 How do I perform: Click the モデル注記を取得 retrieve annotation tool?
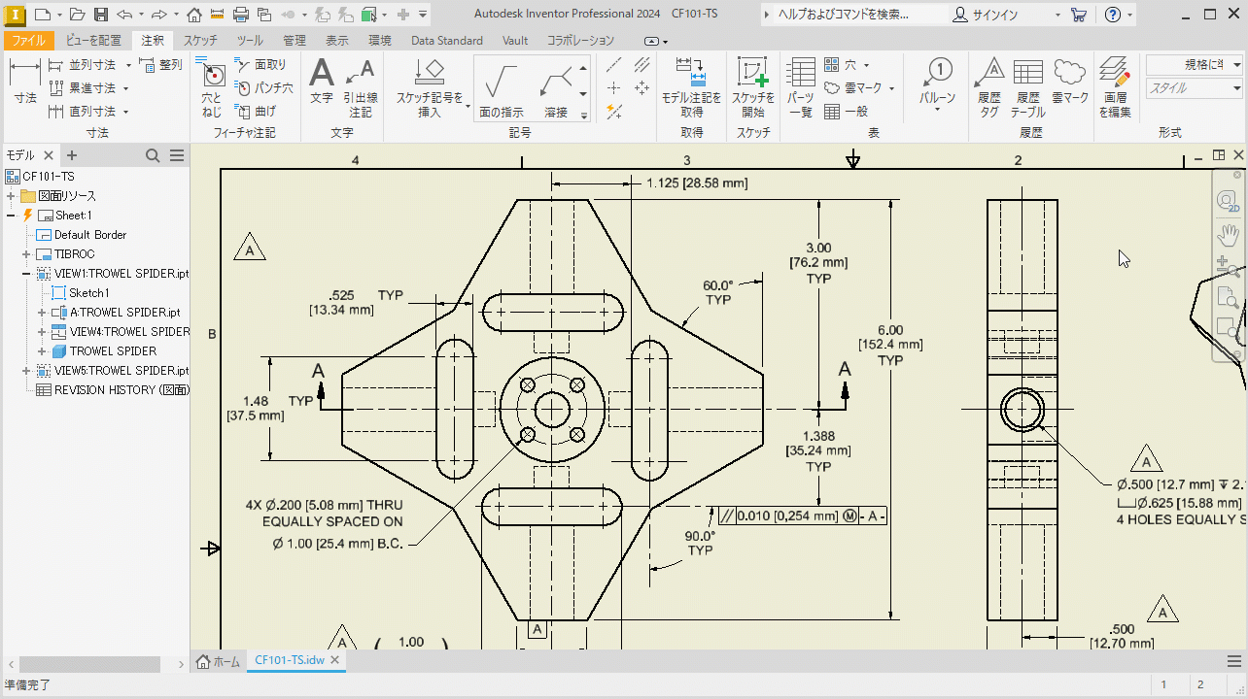(x=691, y=89)
